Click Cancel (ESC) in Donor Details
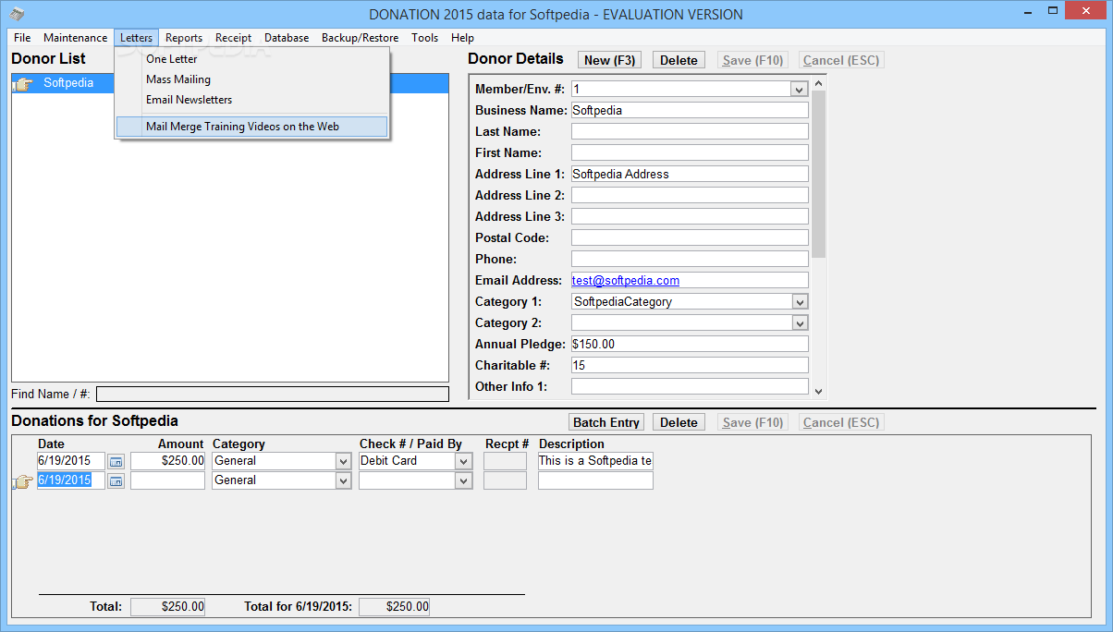Image resolution: width=1113 pixels, height=632 pixels. click(x=840, y=60)
